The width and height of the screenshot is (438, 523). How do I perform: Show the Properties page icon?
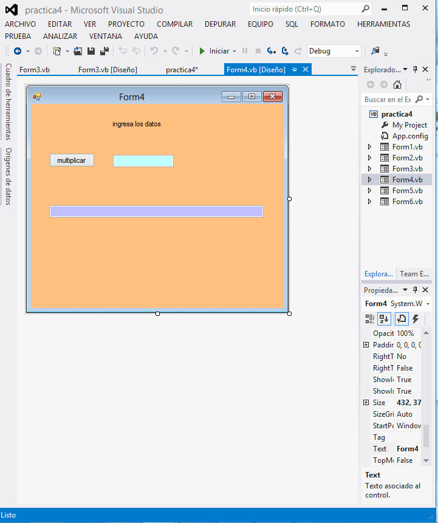click(402, 319)
